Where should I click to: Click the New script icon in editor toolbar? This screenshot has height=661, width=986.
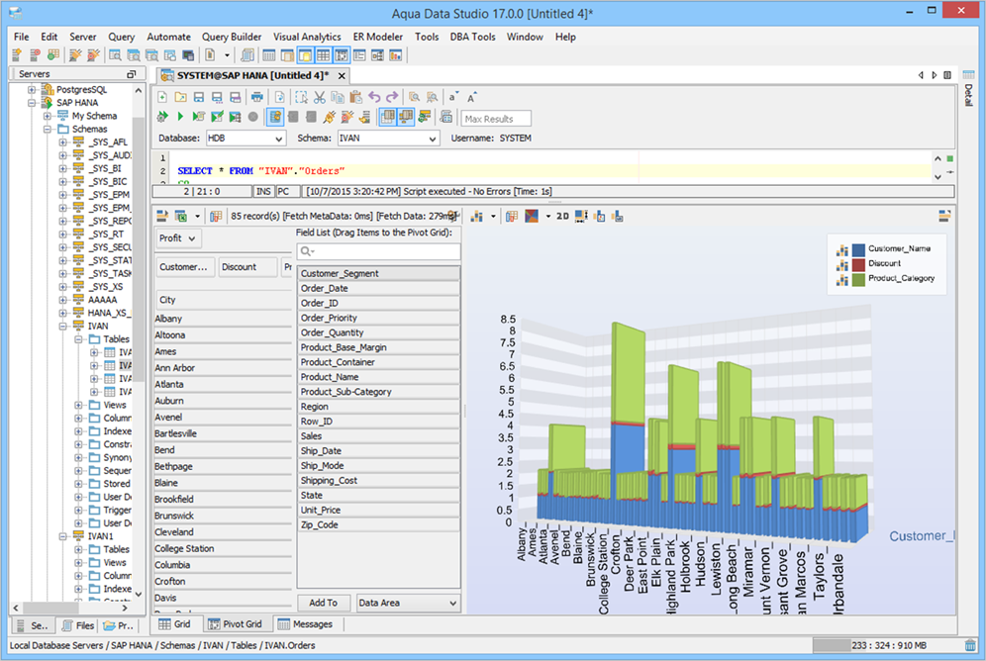tap(162, 97)
